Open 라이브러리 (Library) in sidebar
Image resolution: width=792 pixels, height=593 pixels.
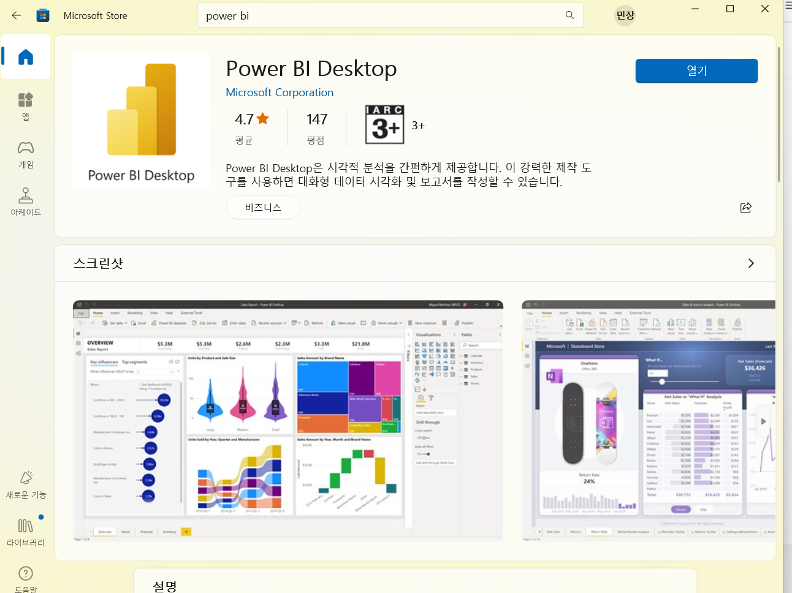tap(26, 532)
